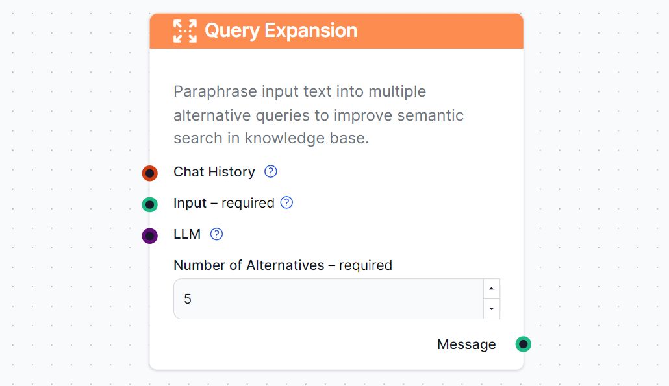The image size is (669, 386).
Task: Click the stepper up arrow to increase alternatives
Action: pyautogui.click(x=492, y=288)
